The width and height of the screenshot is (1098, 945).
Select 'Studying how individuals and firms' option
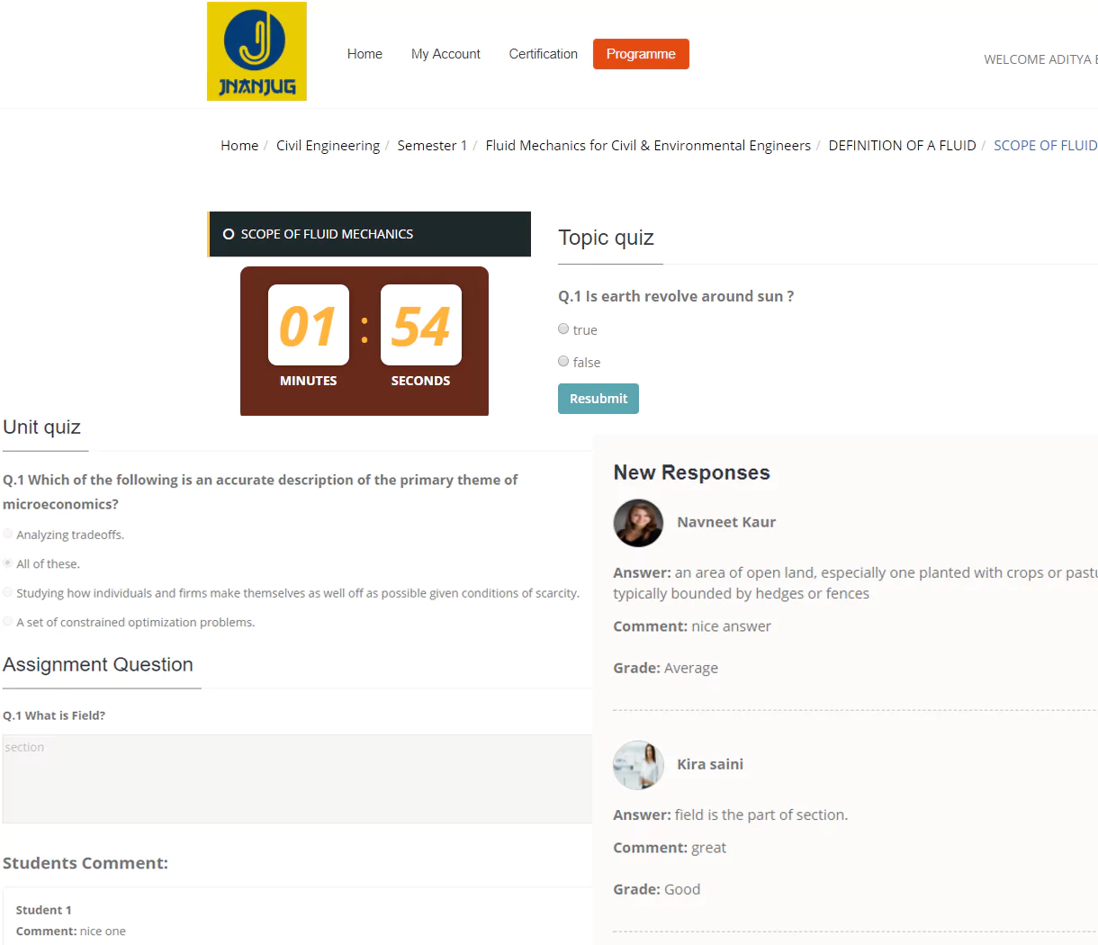tap(8, 592)
